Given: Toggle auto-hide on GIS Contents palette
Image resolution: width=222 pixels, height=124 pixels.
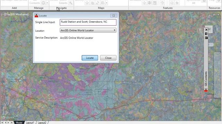Looking at the screenshot, I should (x=206, y=34).
